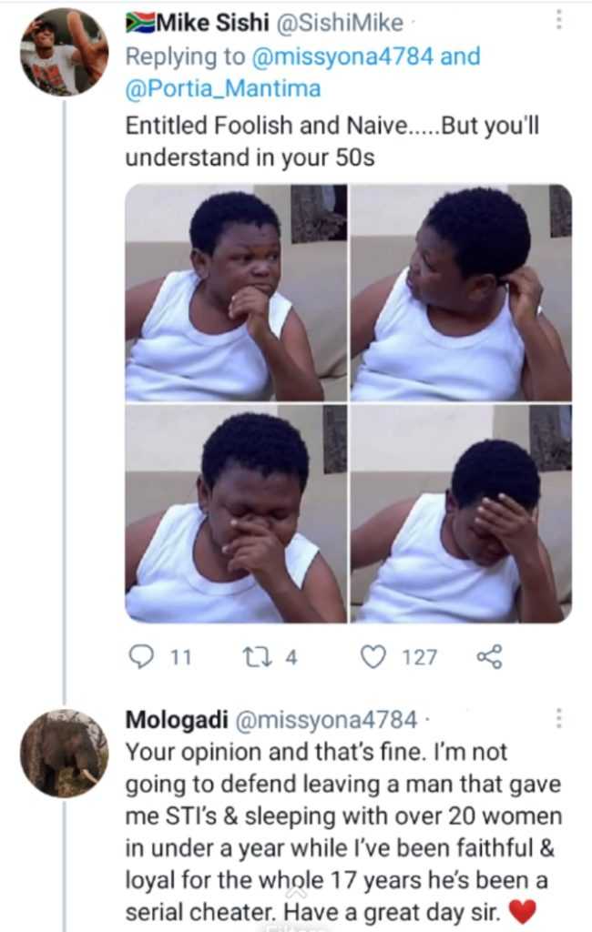Open Mologadi's elephant profile avatar
Viewport: 592px width, 932px height.
tap(64, 753)
